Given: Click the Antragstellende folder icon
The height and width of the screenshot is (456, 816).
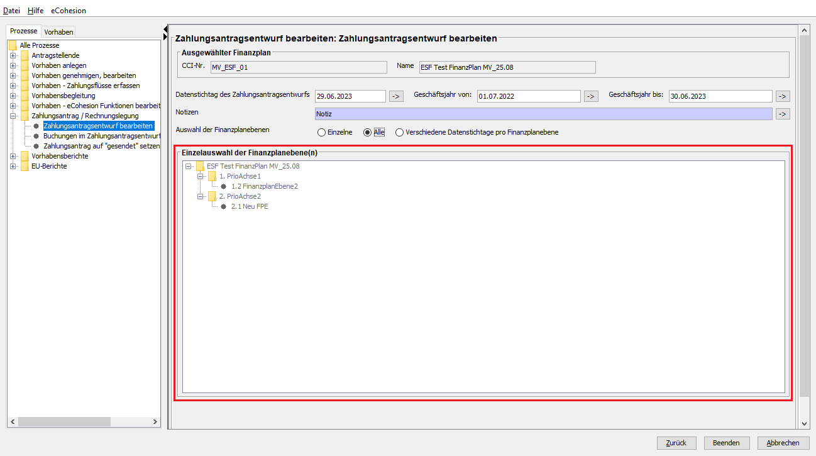Looking at the screenshot, I should [25, 55].
